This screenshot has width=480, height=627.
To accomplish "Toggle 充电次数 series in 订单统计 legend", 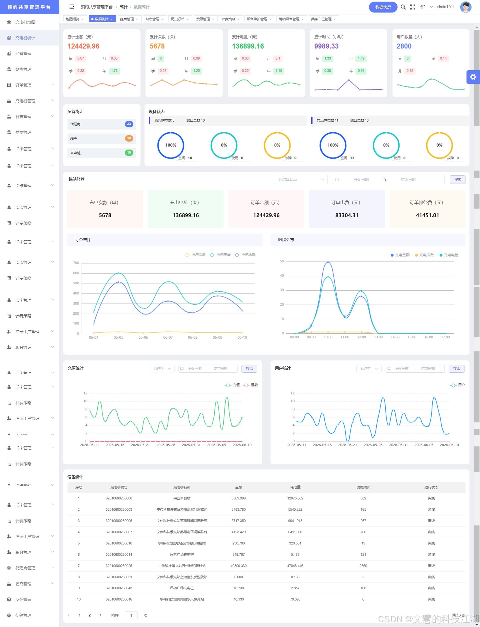I will (195, 255).
